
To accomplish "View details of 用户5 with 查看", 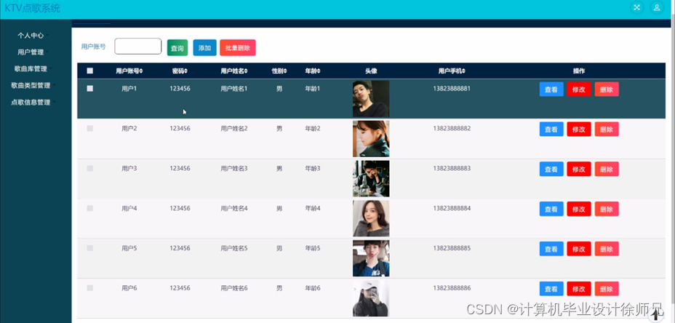I will point(551,249).
